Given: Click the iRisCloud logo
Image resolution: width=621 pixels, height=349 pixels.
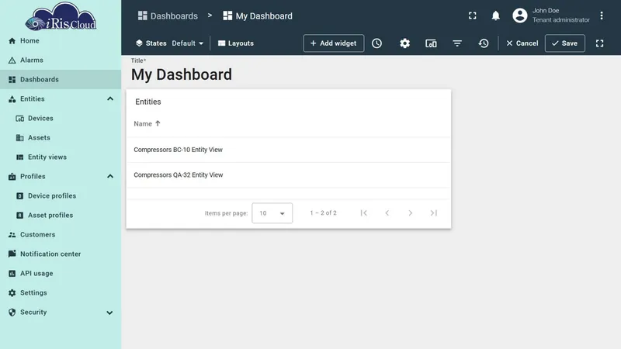Looking at the screenshot, I should pyautogui.click(x=61, y=16).
